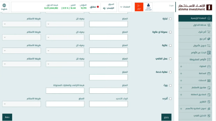
Task: Click the المبلغ field for تجارة
Action: pos(108,24)
